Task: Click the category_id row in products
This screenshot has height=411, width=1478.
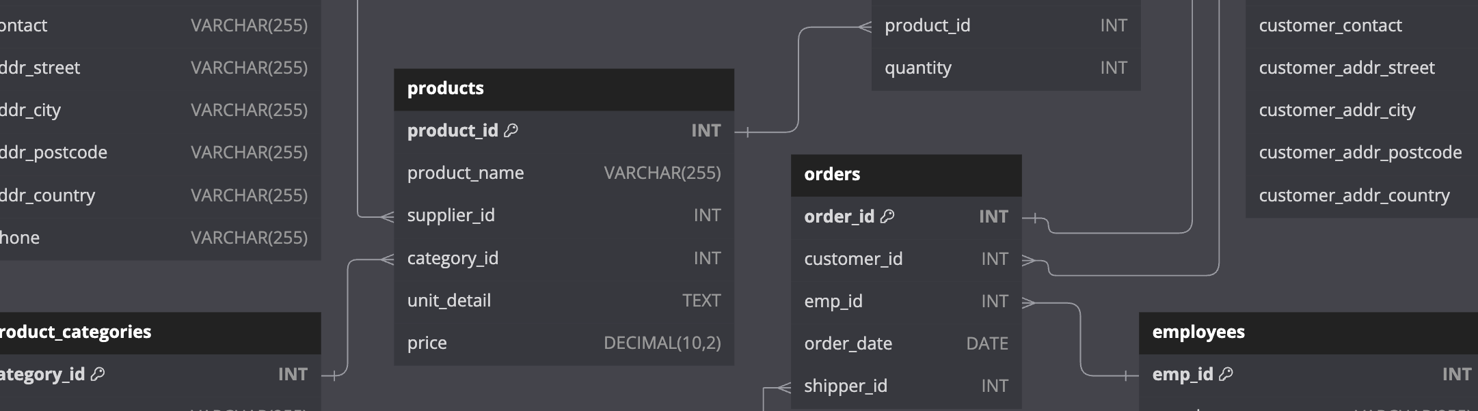Action: (x=564, y=258)
